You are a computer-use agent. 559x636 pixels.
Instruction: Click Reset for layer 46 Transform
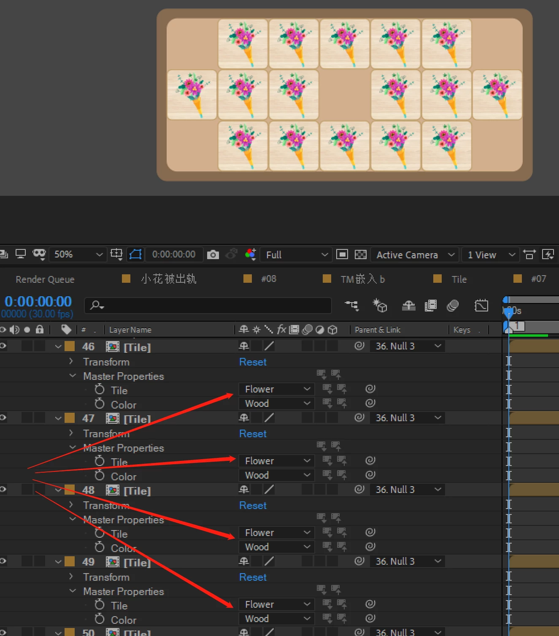click(253, 362)
